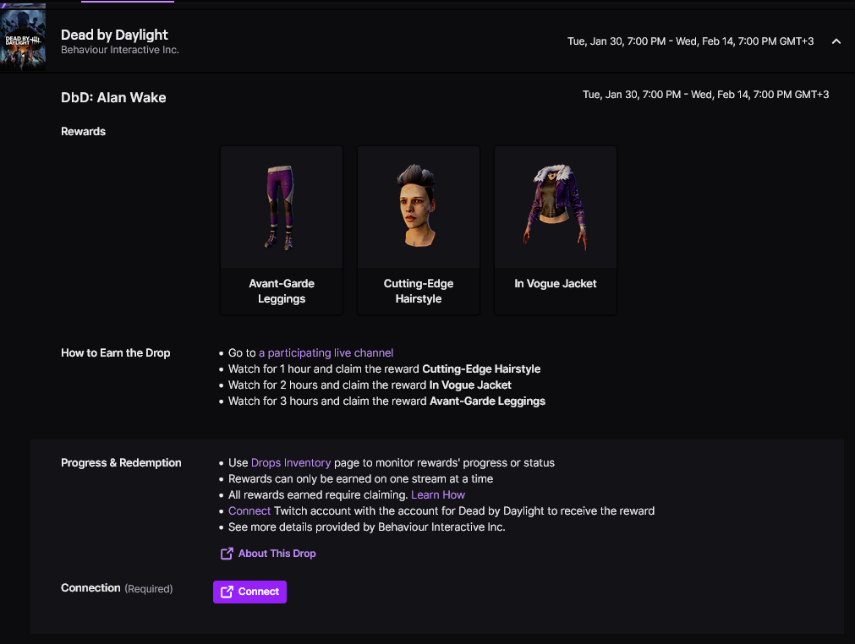Open the Dead by Daylight game cover thumbnail
The image size is (855, 644).
coord(23,40)
